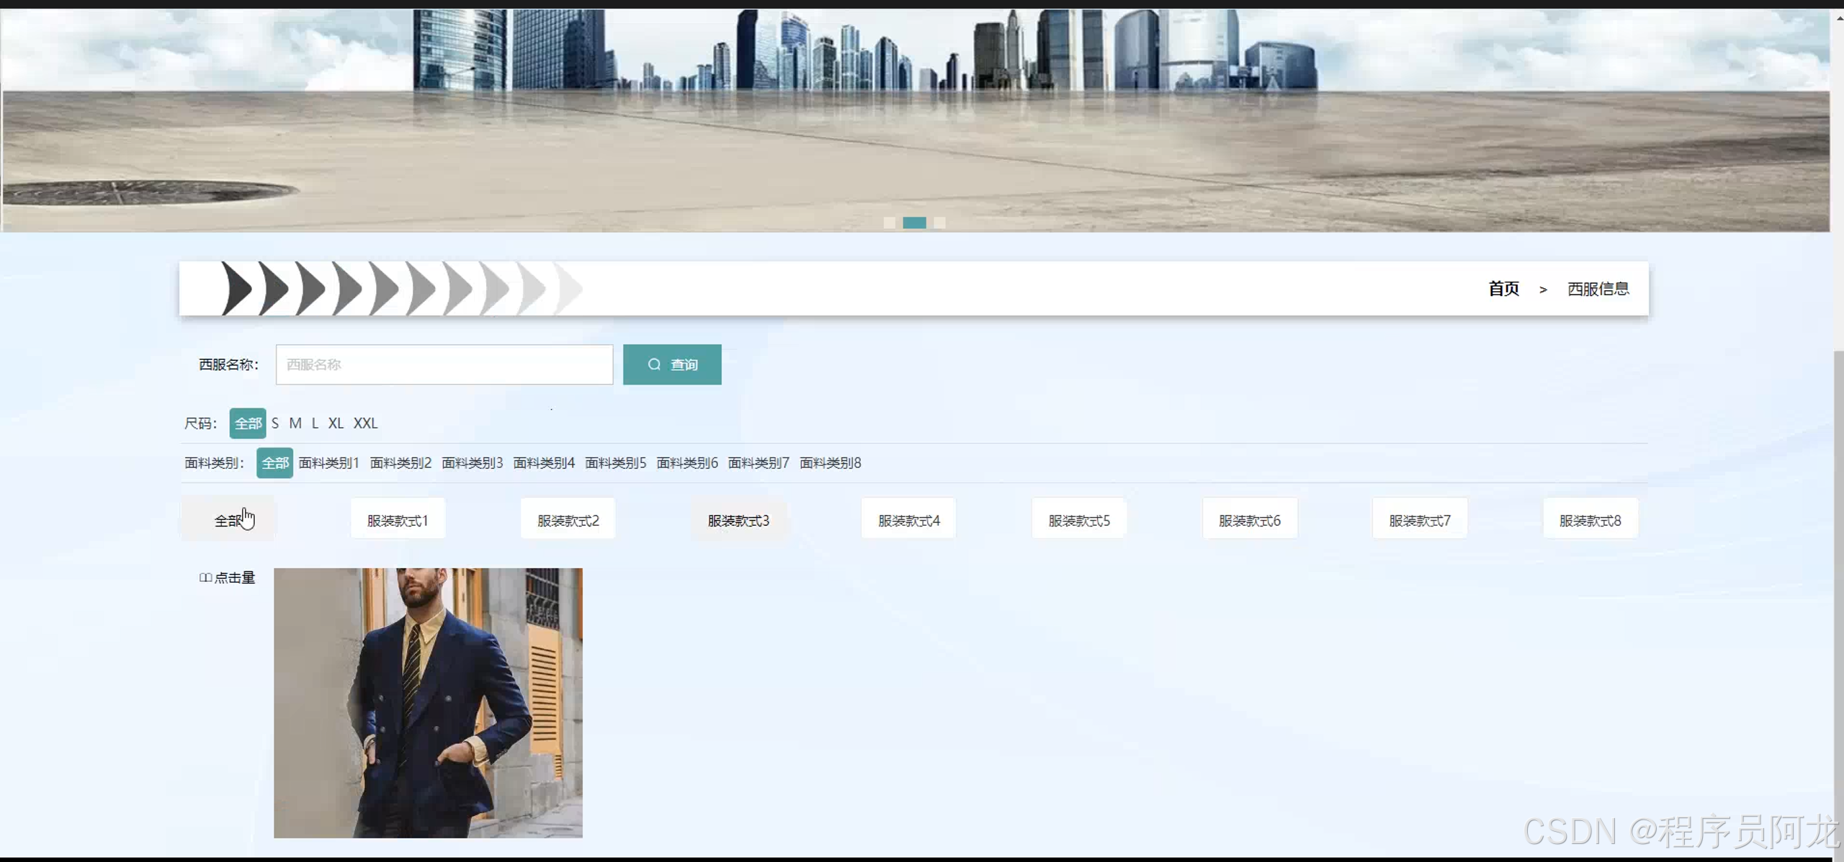The image size is (1844, 862).
Task: Click the 服装款式8 style button
Action: [1590, 520]
